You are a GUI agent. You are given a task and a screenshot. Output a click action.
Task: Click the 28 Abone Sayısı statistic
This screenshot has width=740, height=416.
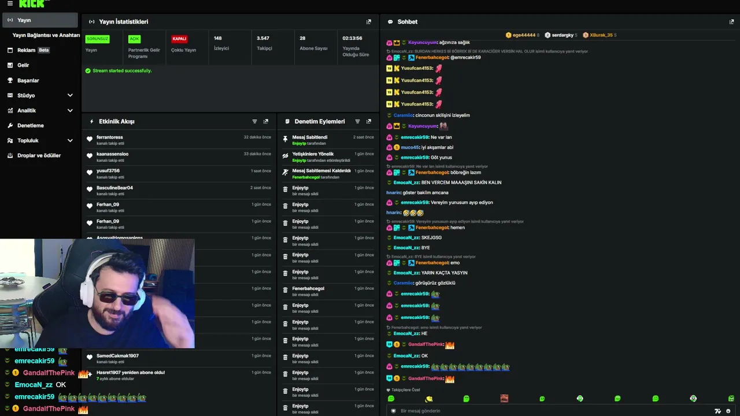313,43
